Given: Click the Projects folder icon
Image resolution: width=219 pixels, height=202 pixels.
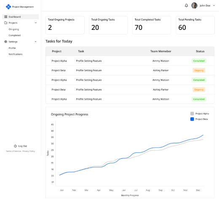Looking at the screenshot, I should click(x=6, y=23).
